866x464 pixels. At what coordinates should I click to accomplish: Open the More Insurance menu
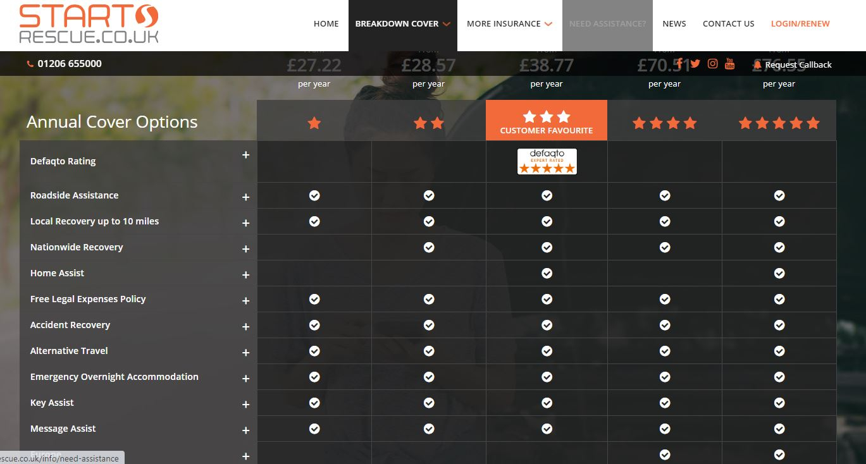point(509,24)
